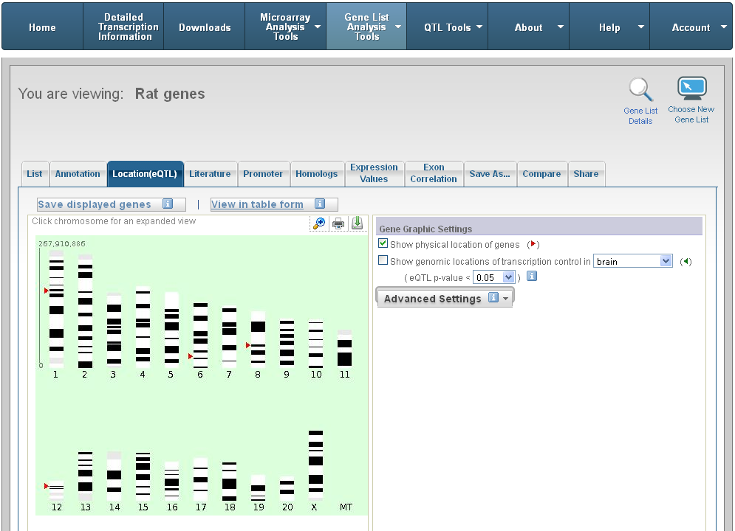This screenshot has width=735, height=531.
Task: Switch to the Annotation tab
Action: [x=78, y=174]
